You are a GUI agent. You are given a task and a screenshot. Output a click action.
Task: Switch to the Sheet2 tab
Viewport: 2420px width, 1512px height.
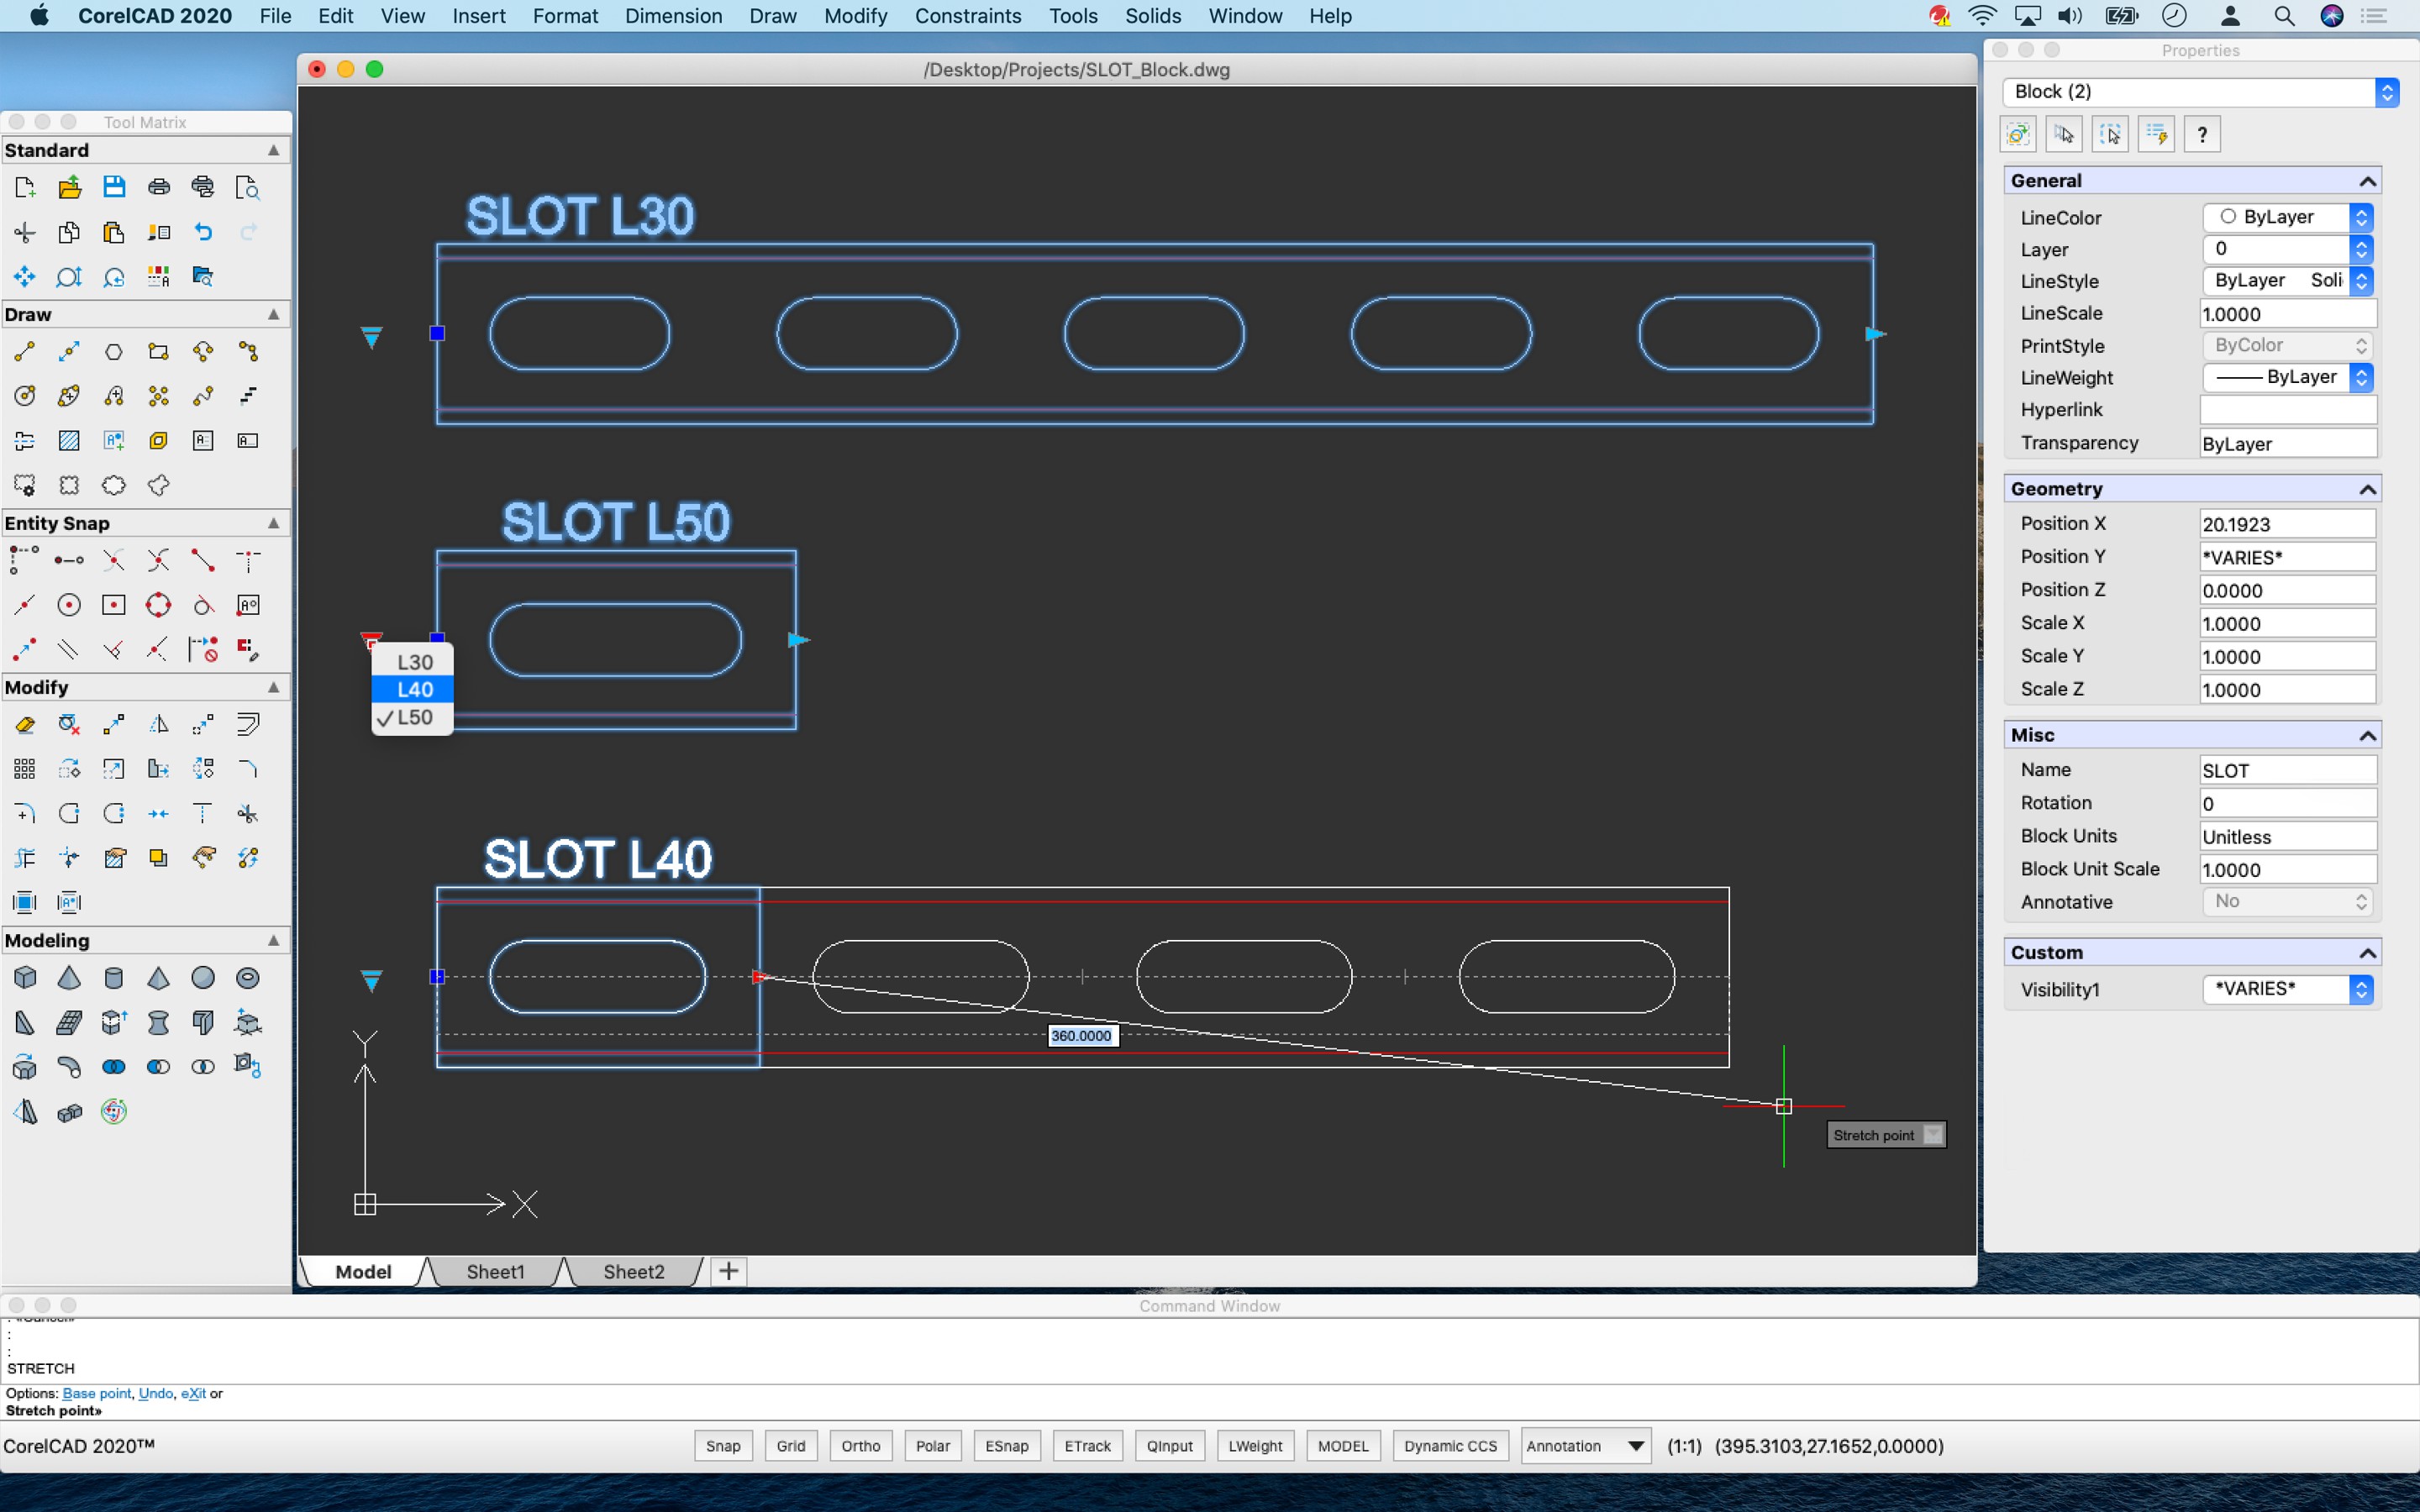(633, 1271)
